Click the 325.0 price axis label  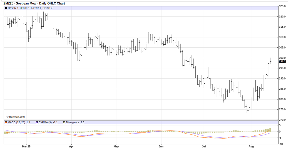[282, 6]
